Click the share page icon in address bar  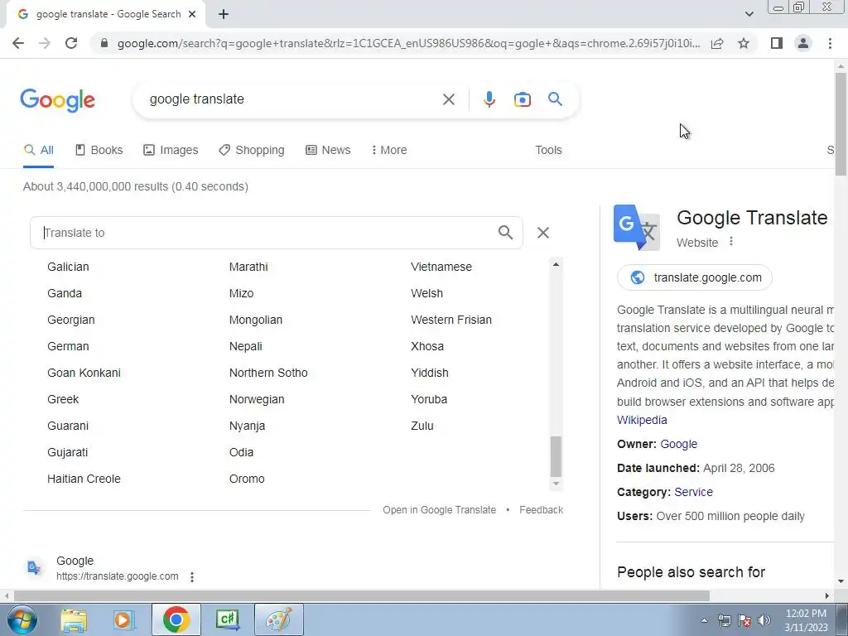717,43
